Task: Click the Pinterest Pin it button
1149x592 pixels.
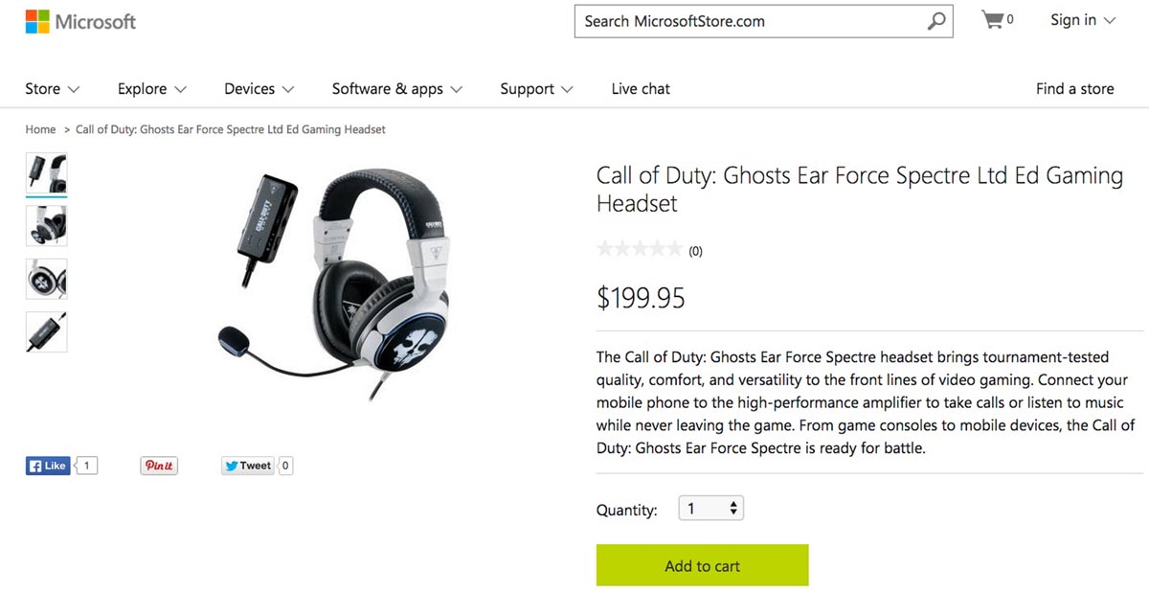Action: click(x=159, y=466)
